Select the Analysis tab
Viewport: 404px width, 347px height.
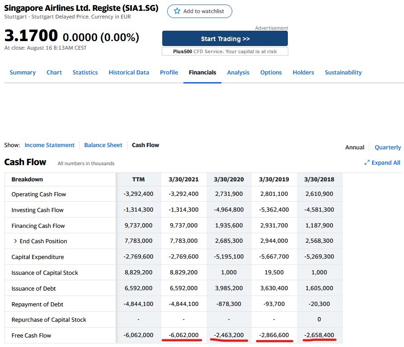pyautogui.click(x=238, y=73)
